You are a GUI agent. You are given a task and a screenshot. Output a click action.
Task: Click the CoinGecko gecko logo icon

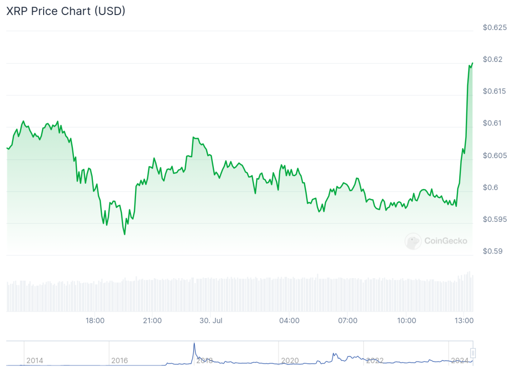pyautogui.click(x=413, y=241)
